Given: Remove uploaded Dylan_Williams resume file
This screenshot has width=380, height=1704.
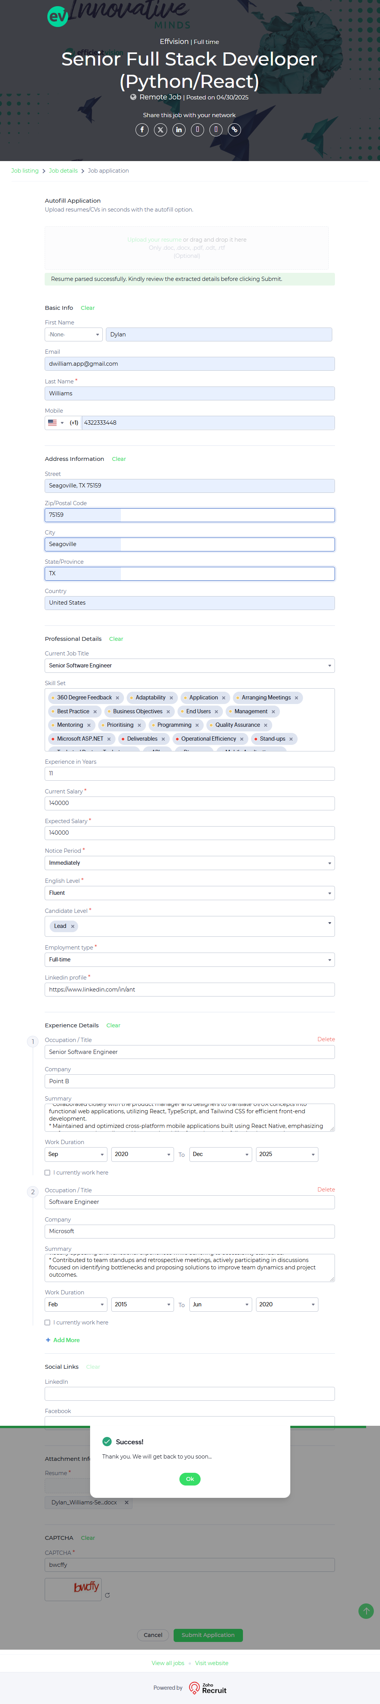Looking at the screenshot, I should [x=126, y=1502].
